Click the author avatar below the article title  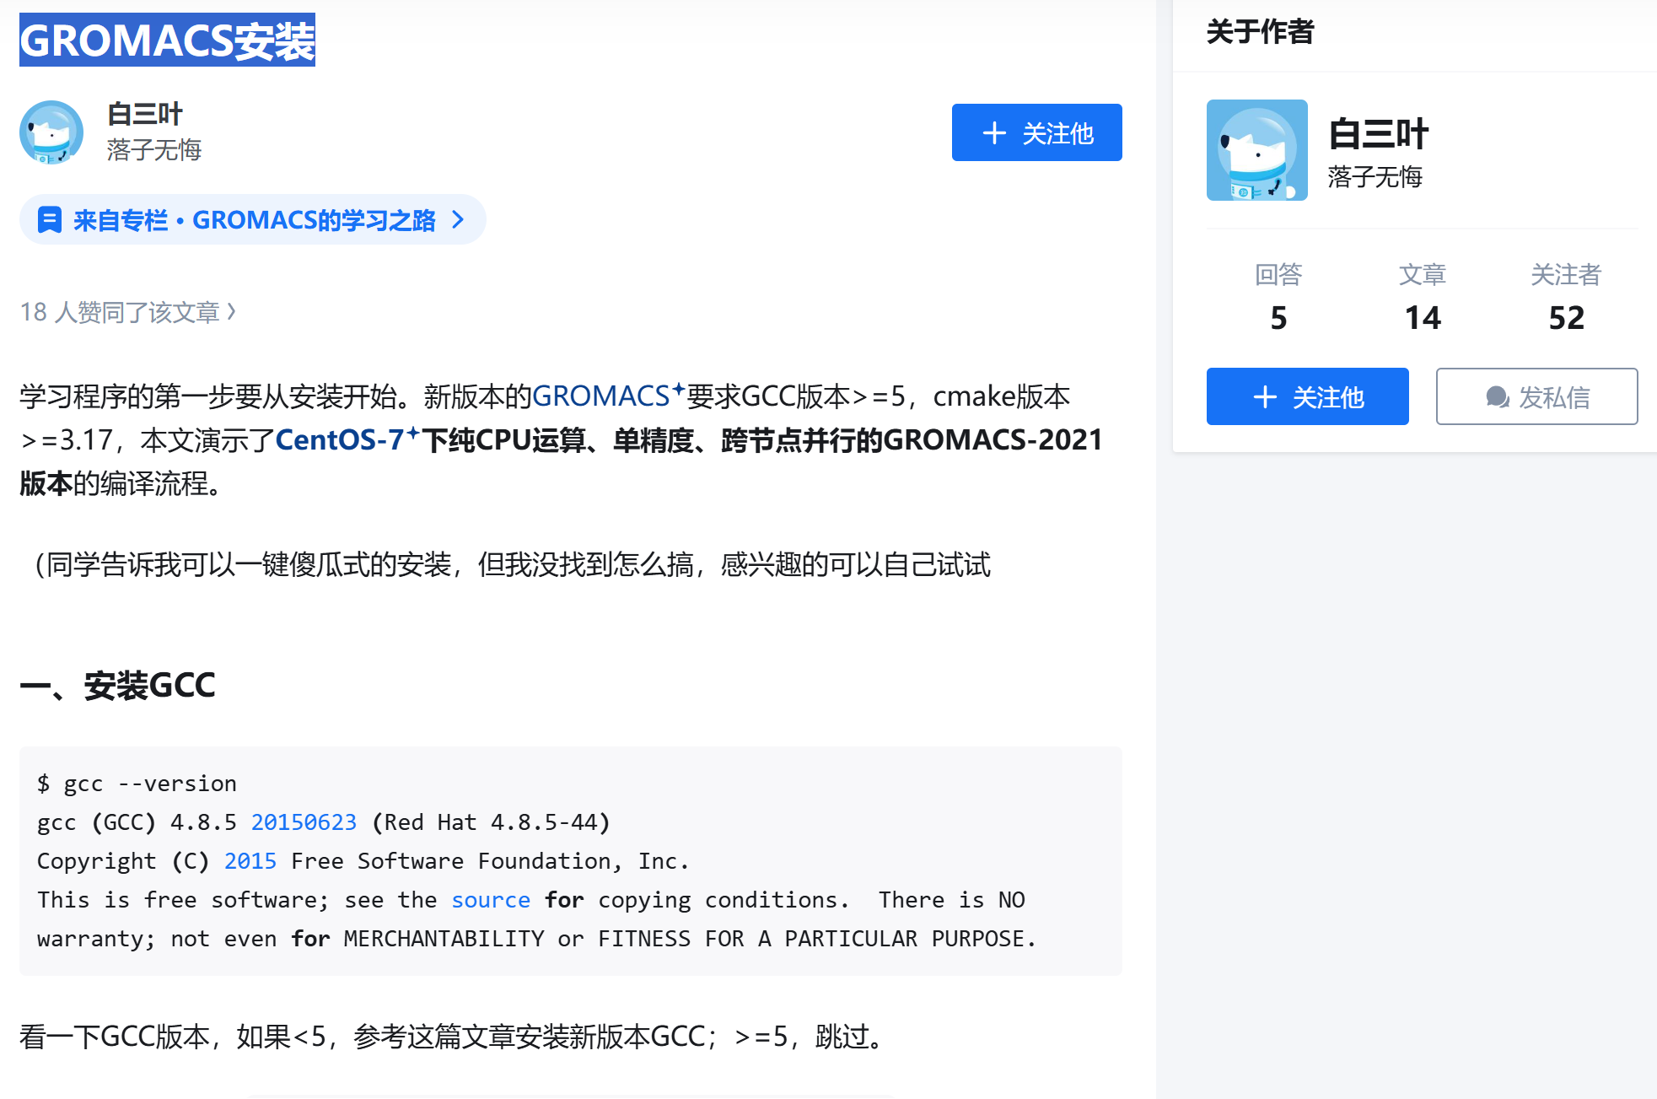click(x=51, y=132)
